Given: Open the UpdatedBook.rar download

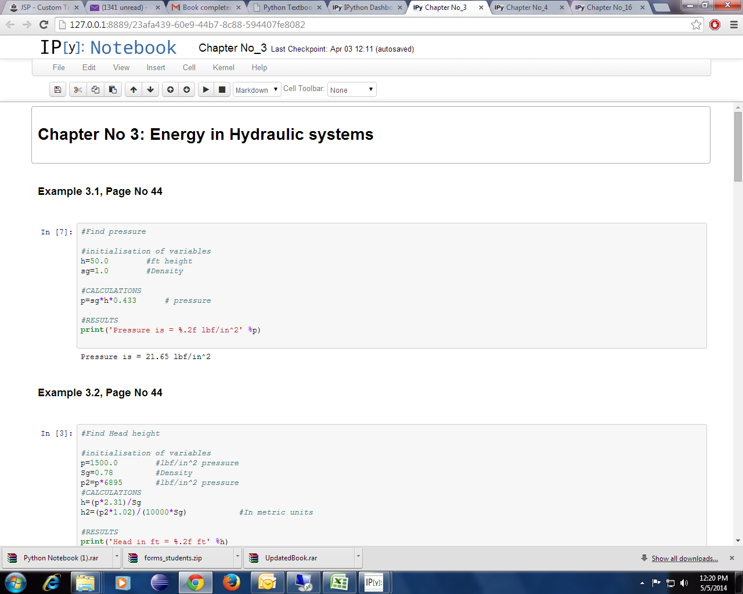Looking at the screenshot, I should click(291, 558).
